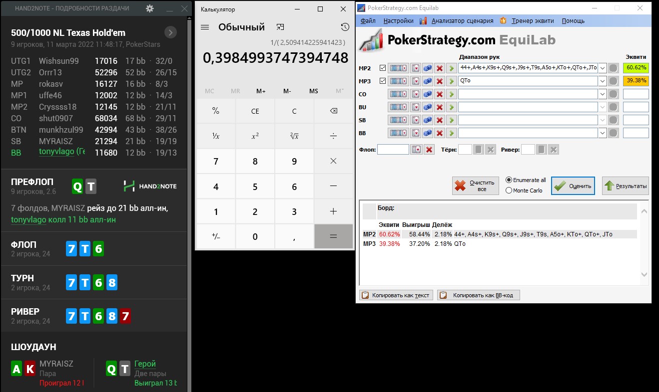The image size is (659, 392).
Task: Clear MP3 range with red X
Action: (440, 81)
